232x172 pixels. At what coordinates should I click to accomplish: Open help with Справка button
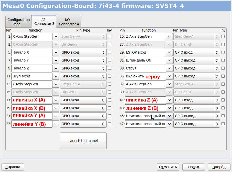tap(13, 167)
